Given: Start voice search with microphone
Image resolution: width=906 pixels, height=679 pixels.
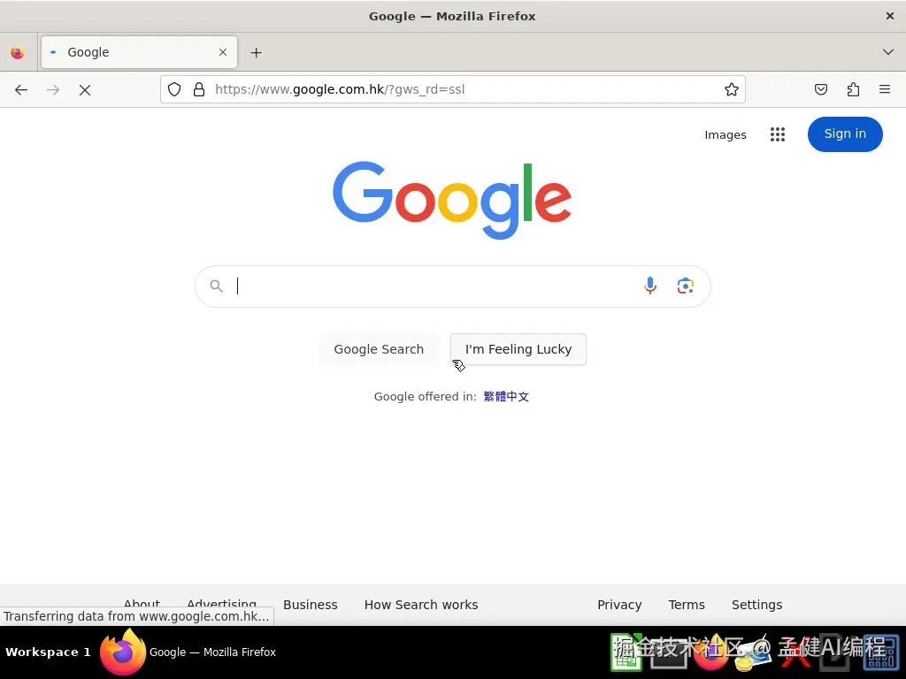Looking at the screenshot, I should (650, 286).
